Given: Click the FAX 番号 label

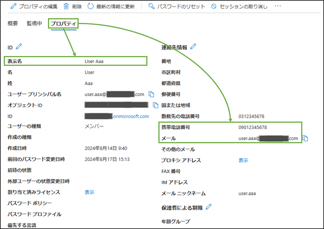Looking at the screenshot, I should pos(171,171).
